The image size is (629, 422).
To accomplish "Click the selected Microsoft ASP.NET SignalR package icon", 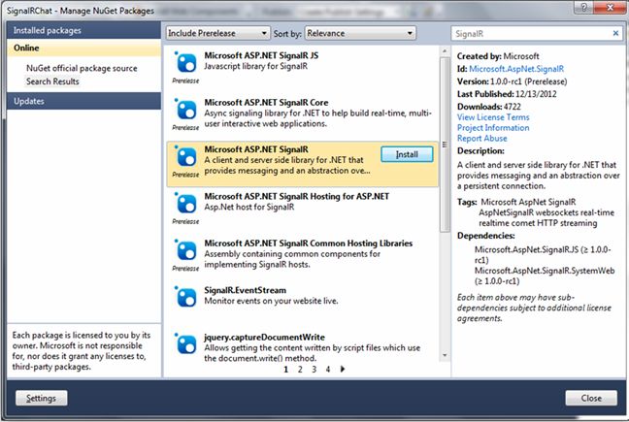I will coord(185,156).
